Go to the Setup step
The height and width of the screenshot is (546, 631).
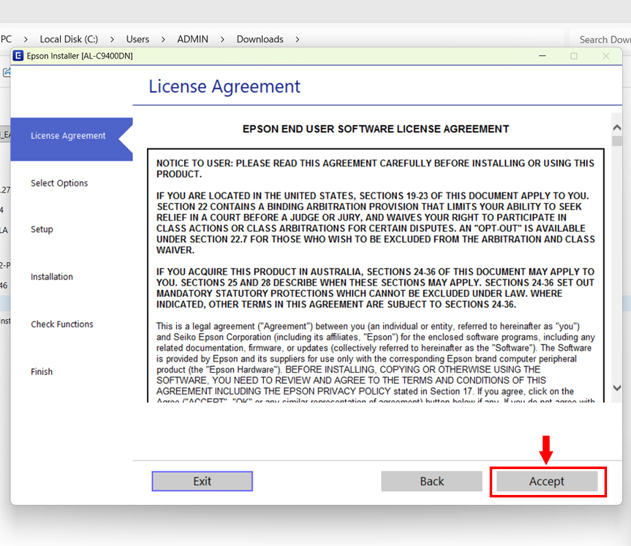pyautogui.click(x=42, y=229)
